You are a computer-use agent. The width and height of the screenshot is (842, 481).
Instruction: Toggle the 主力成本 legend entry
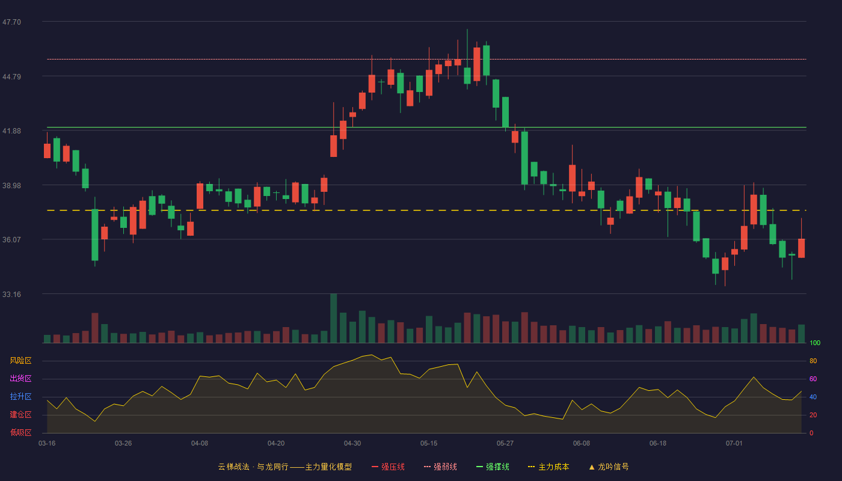click(x=549, y=467)
